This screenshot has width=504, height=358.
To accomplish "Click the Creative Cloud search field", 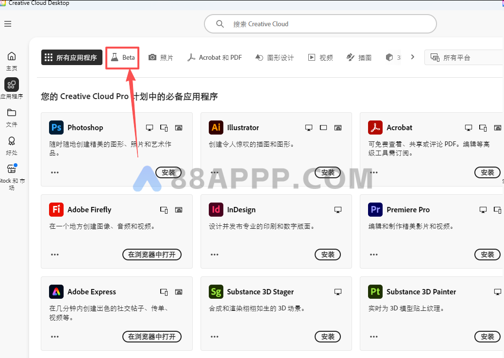I will [320, 24].
